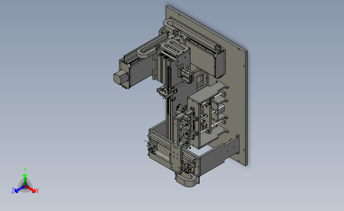The height and width of the screenshot is (211, 344).
Task: Click the green Y axis on the orientation triad
Action: 25,177
